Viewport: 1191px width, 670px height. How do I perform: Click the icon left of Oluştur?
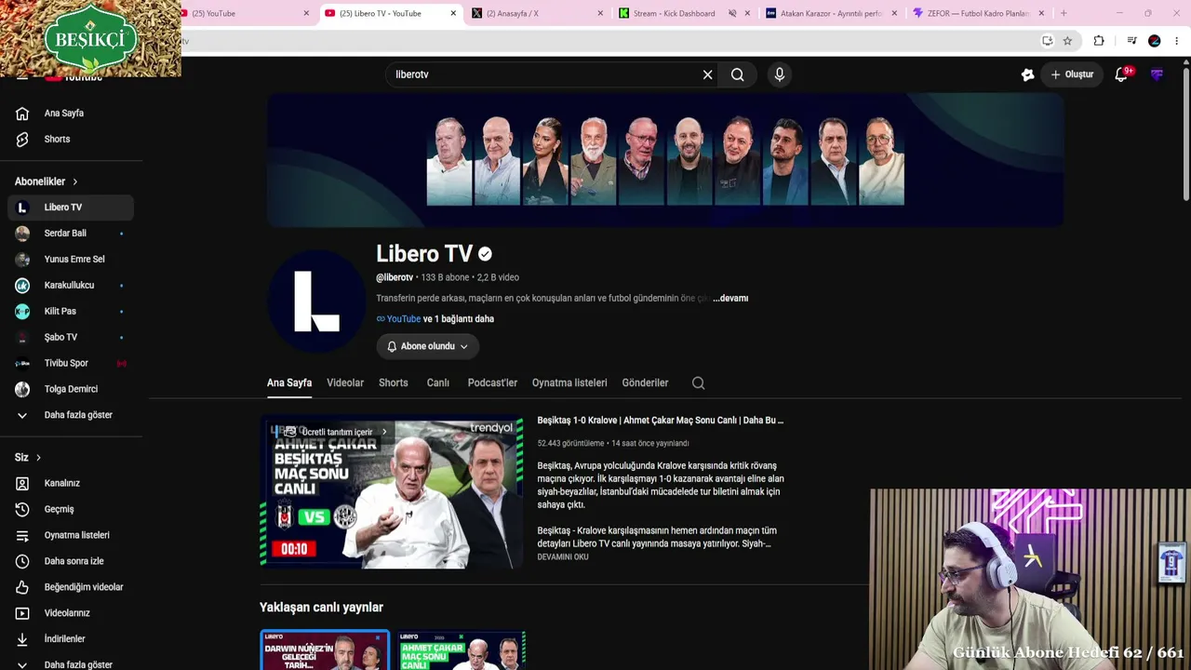click(1027, 74)
